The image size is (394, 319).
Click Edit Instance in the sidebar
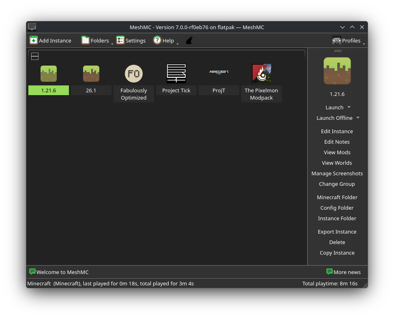tap(337, 131)
